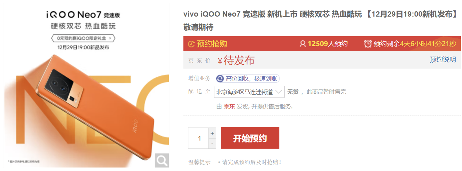Screen dimensions: 462x171
Task: Increase quantity with the plus button
Action: click(x=212, y=133)
